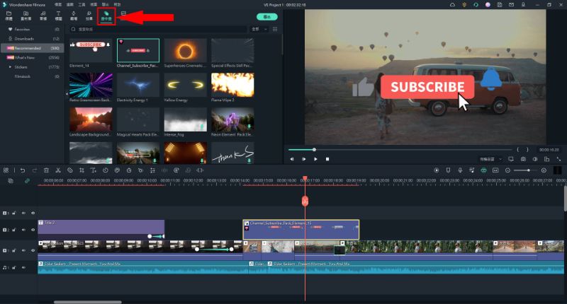Open the Titles tab
Screen dimensions: 567x304
58,16
